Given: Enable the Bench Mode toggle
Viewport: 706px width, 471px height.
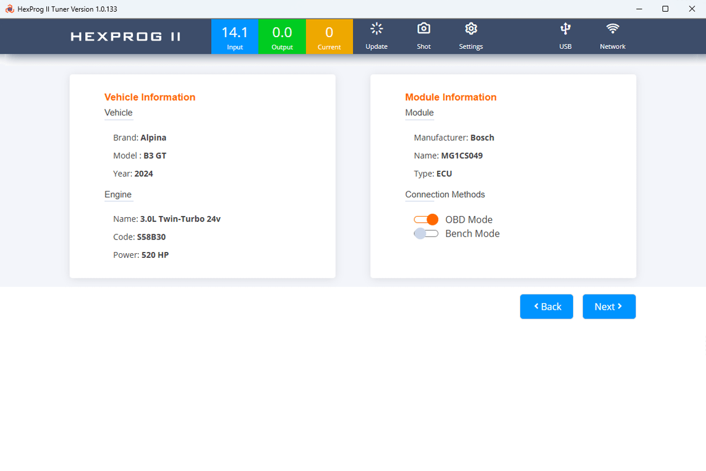Looking at the screenshot, I should pyautogui.click(x=426, y=234).
